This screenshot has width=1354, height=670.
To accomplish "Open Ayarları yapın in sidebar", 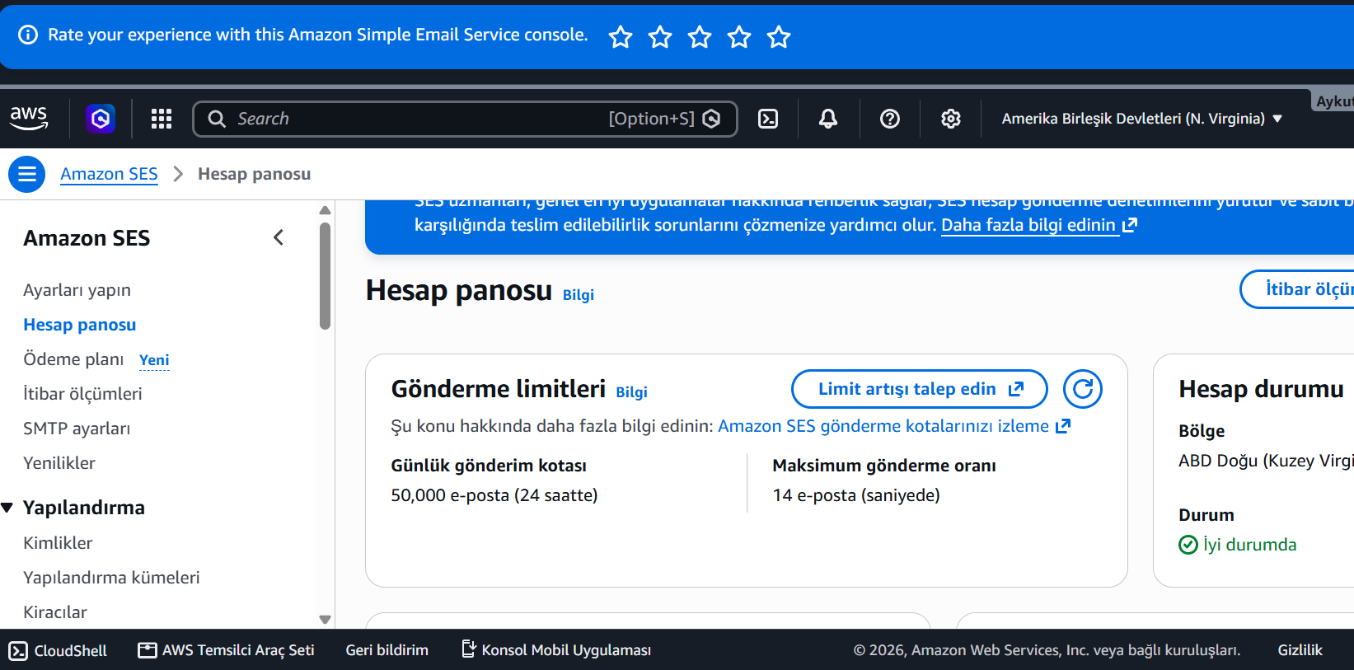I will tap(77, 290).
